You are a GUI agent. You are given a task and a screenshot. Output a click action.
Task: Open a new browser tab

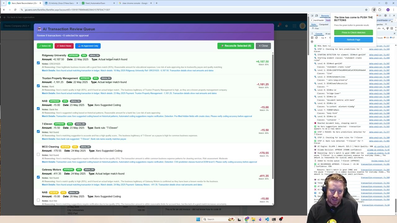pos(157,3)
